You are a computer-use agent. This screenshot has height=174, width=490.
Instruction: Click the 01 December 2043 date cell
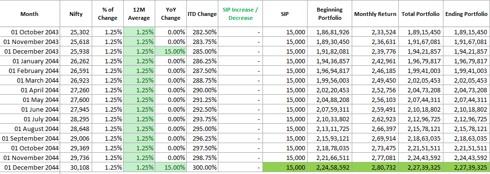pos(30,51)
